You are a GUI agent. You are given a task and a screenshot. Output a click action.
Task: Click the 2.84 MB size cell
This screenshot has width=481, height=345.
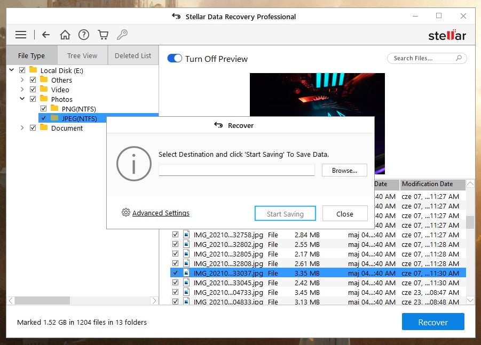point(307,235)
